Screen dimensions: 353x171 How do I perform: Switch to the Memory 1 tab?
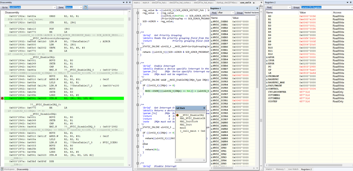coord(280,169)
